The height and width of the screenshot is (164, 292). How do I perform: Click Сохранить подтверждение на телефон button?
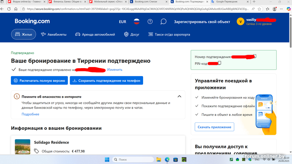(x=106, y=81)
